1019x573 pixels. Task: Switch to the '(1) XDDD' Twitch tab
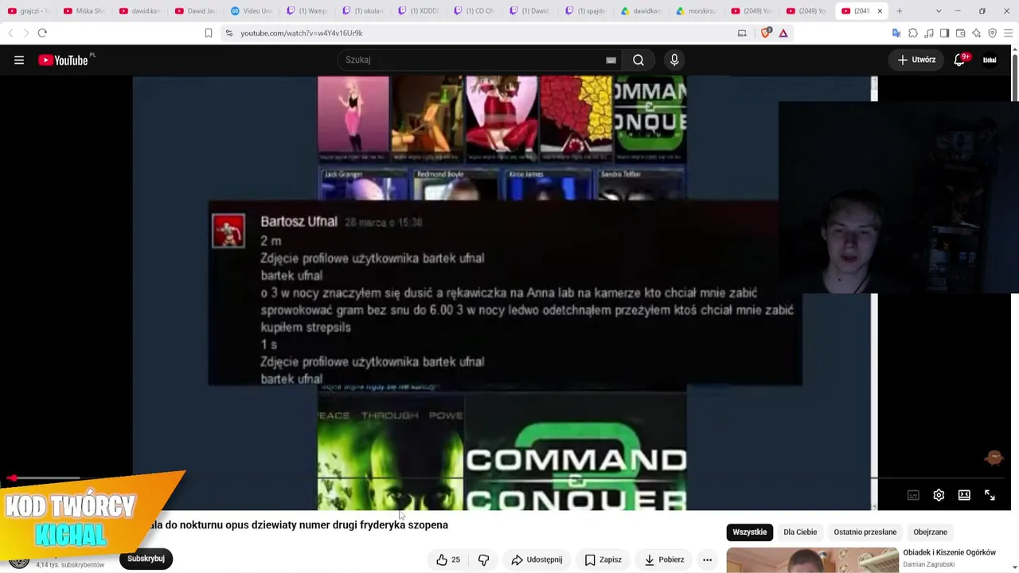(419, 11)
